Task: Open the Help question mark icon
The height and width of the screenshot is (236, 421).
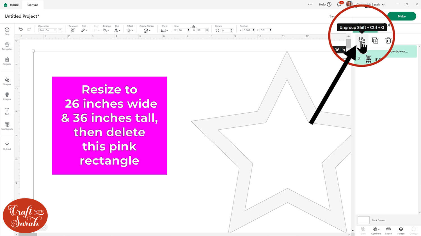Action: [x=329, y=4]
